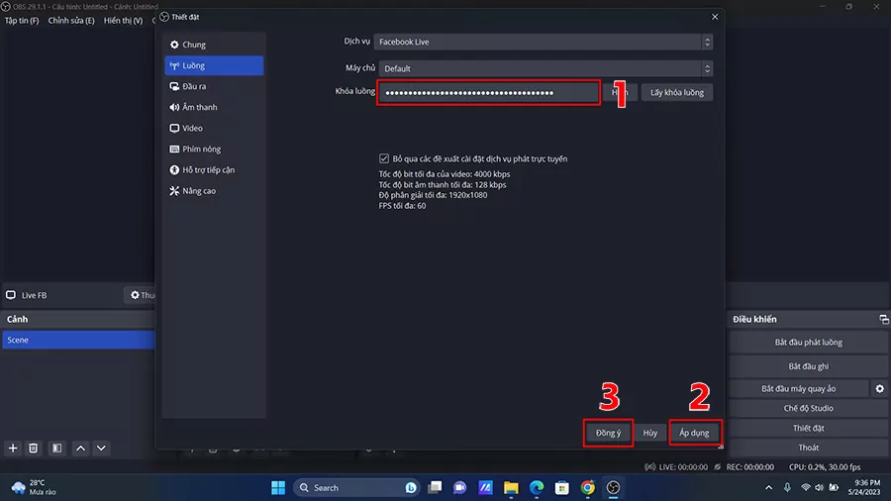Click the Lấy khóa luồng button

coord(677,93)
